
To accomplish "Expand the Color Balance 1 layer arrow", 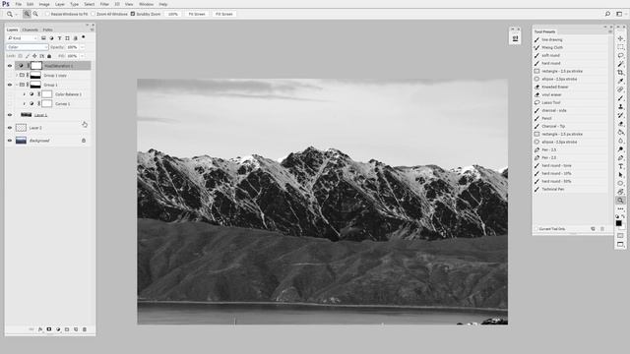I will point(24,94).
